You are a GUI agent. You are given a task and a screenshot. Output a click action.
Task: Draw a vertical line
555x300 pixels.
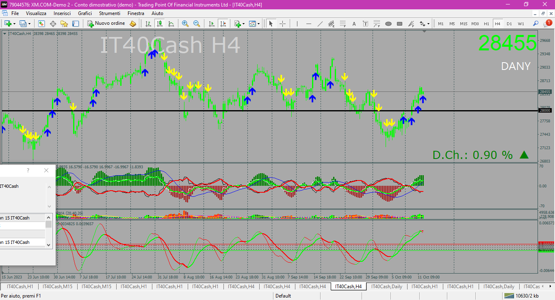point(297,24)
